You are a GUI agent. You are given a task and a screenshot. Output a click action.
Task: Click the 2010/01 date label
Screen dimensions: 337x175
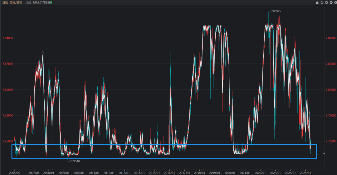coord(79,173)
